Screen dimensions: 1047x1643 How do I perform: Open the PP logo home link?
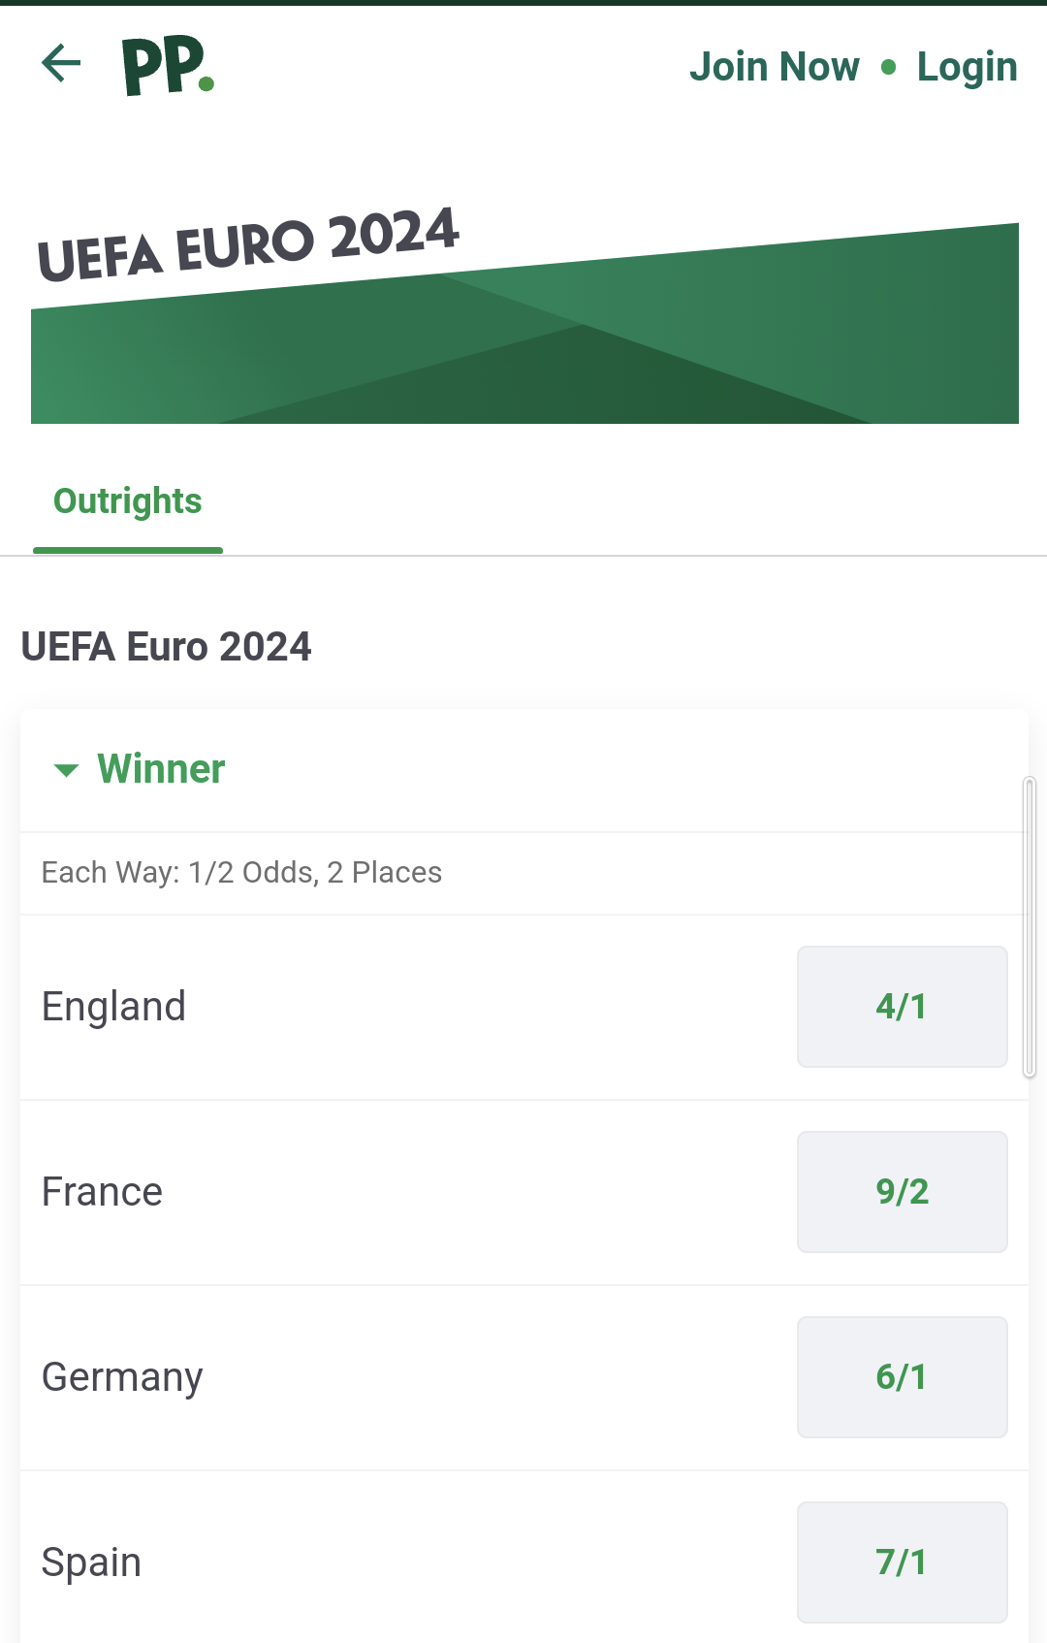coord(168,66)
